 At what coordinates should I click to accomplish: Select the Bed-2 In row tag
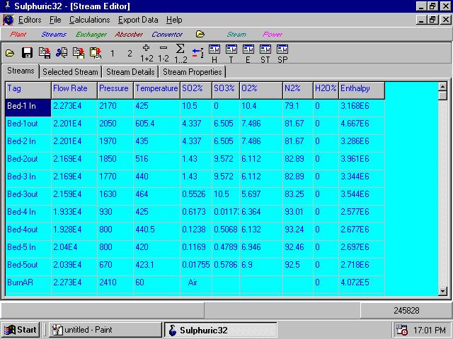[28, 143]
